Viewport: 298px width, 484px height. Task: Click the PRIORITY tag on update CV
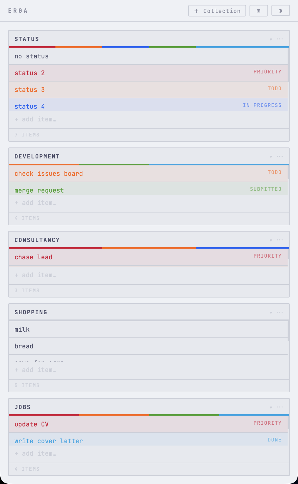267,423
